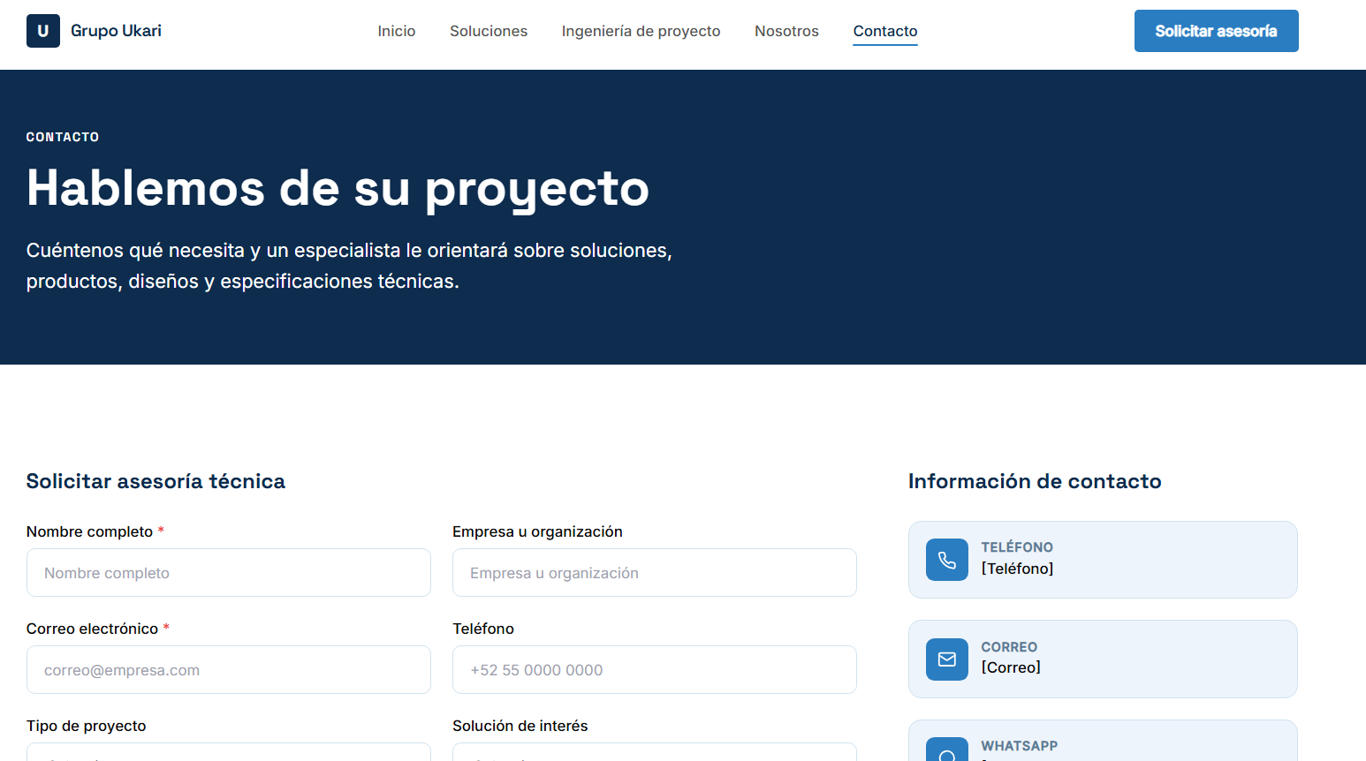This screenshot has width=1366, height=761.
Task: Click the Teléfono input with +52 placeholder
Action: click(x=655, y=670)
